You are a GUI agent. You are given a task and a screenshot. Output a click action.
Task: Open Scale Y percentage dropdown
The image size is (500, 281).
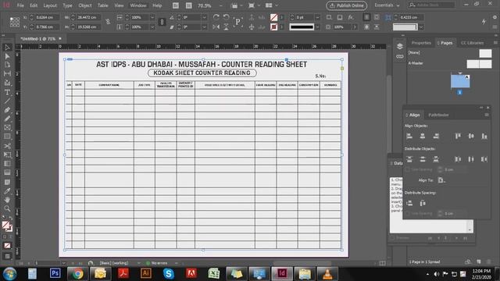coord(152,27)
